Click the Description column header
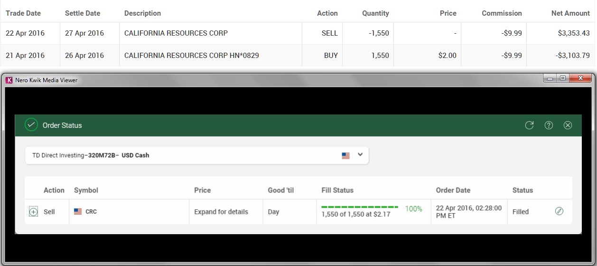The width and height of the screenshot is (597, 266). click(142, 13)
